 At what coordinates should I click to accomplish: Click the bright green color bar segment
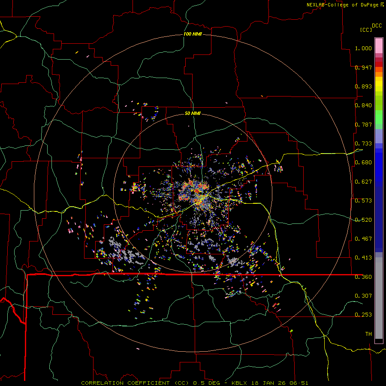click(x=379, y=117)
